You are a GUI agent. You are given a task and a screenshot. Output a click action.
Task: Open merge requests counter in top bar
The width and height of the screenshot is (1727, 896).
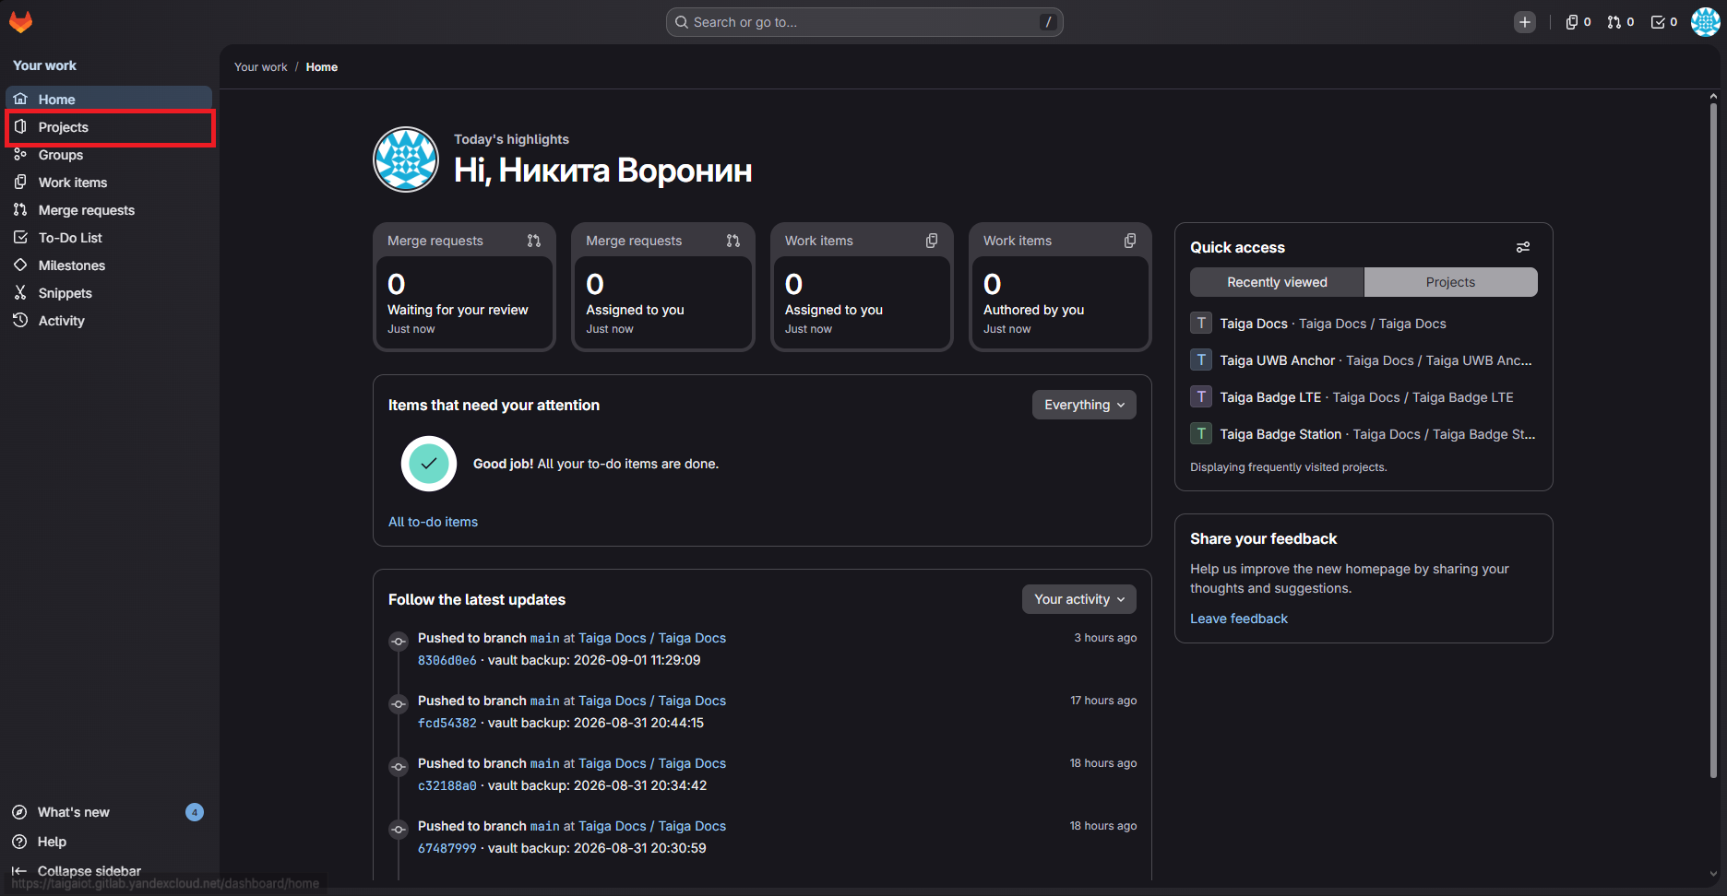pos(1621,22)
